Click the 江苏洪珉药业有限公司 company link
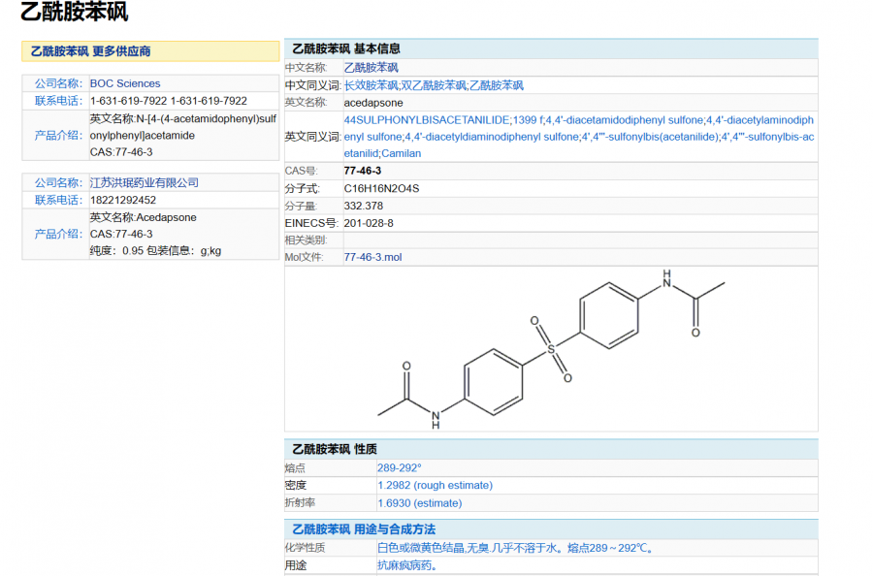This screenshot has width=873, height=576. coord(144,182)
